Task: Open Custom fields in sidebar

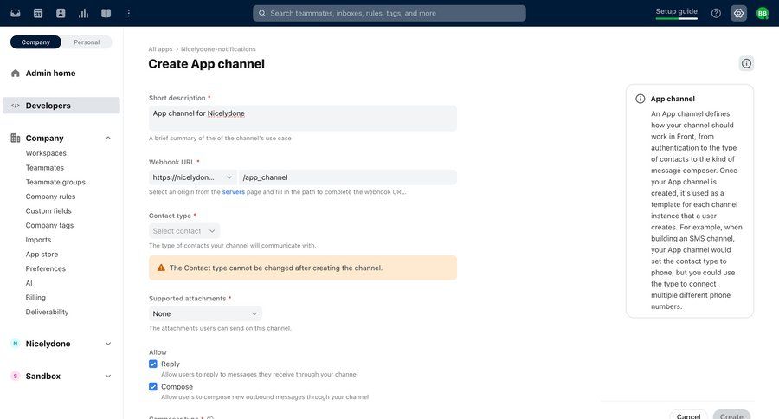Action: tap(48, 210)
